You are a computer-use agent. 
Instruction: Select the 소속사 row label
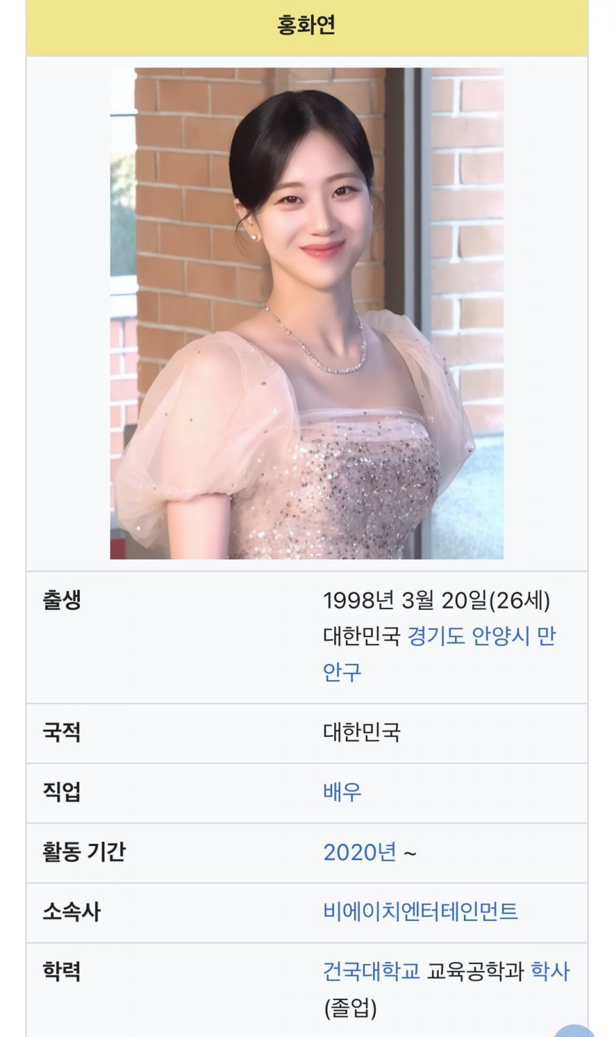pos(72,911)
